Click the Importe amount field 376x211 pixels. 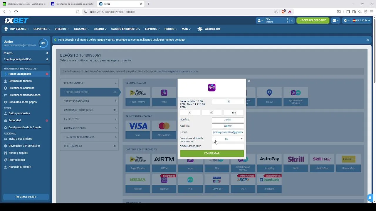coord(228,101)
